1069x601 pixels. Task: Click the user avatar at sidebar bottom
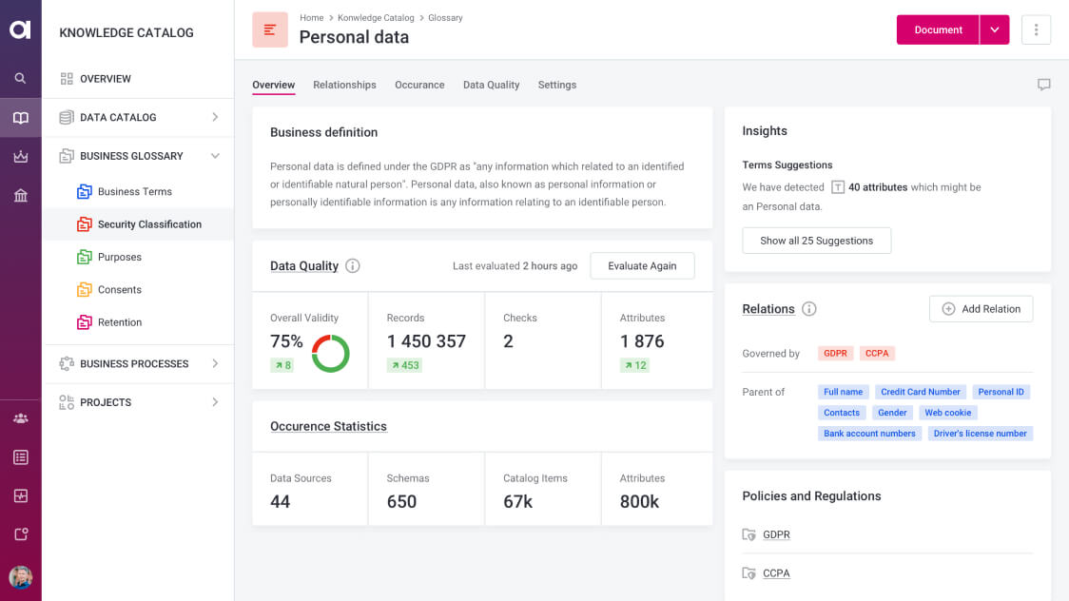click(20, 577)
